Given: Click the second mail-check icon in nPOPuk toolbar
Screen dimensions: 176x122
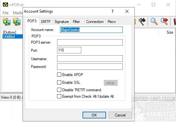Looking at the screenshot, I should click(x=17, y=21).
